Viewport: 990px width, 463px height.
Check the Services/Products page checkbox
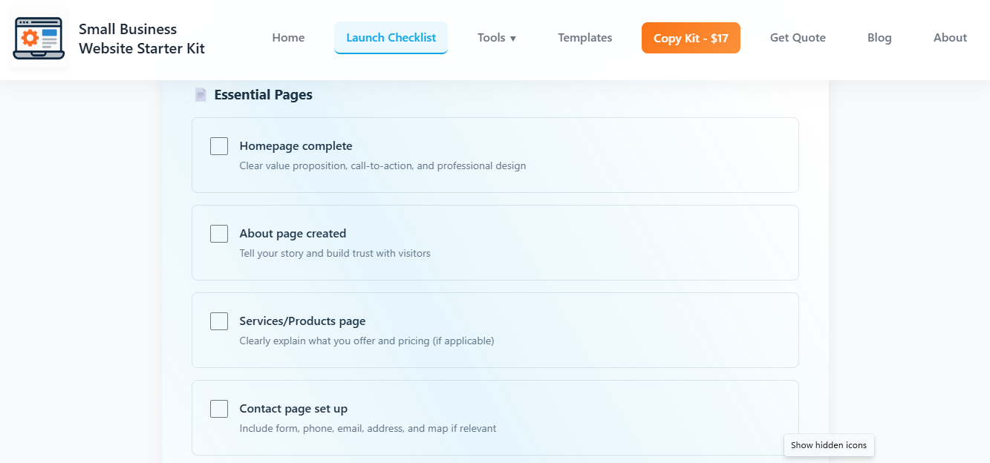coord(219,321)
